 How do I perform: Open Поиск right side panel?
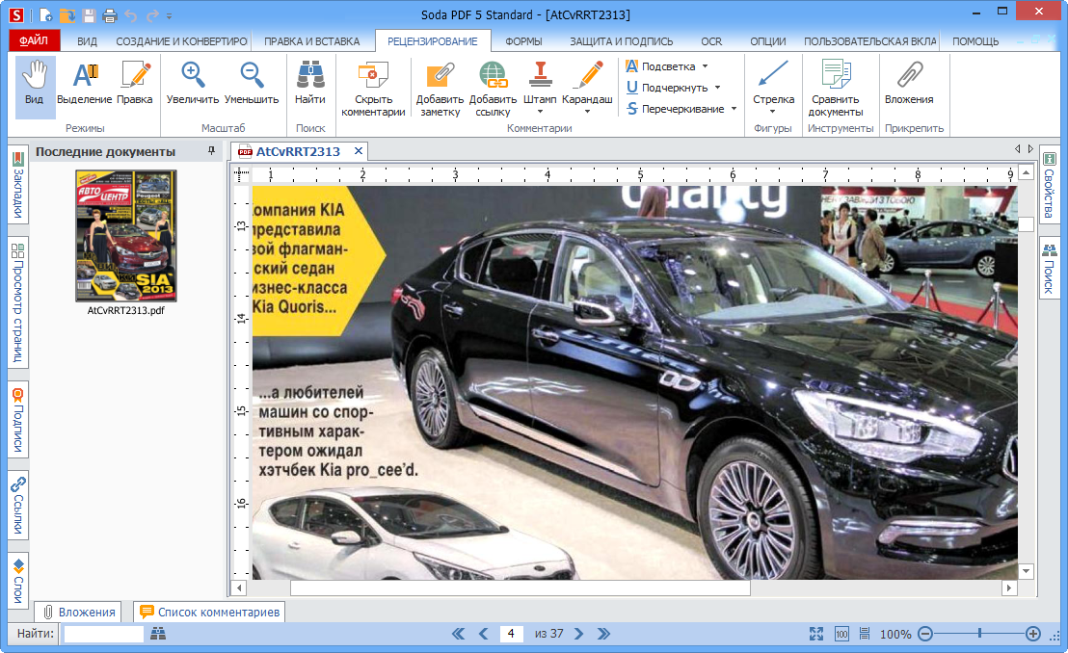tap(1049, 269)
